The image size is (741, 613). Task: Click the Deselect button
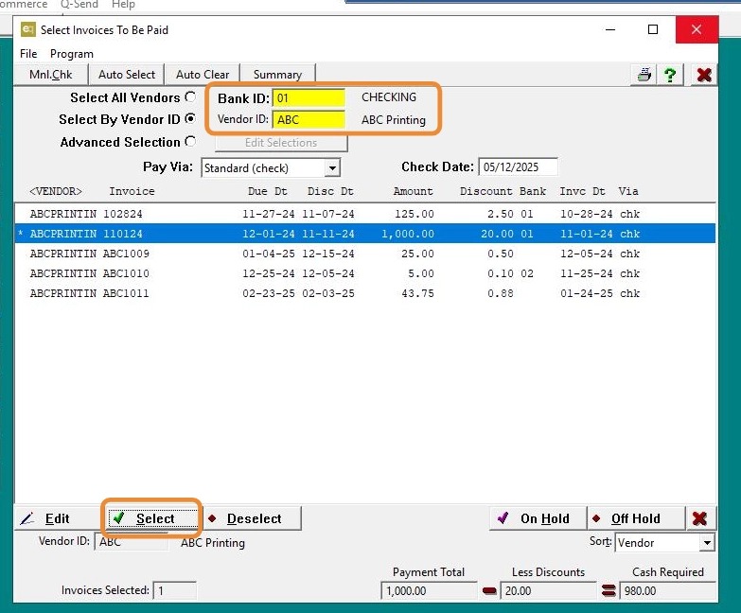click(253, 518)
